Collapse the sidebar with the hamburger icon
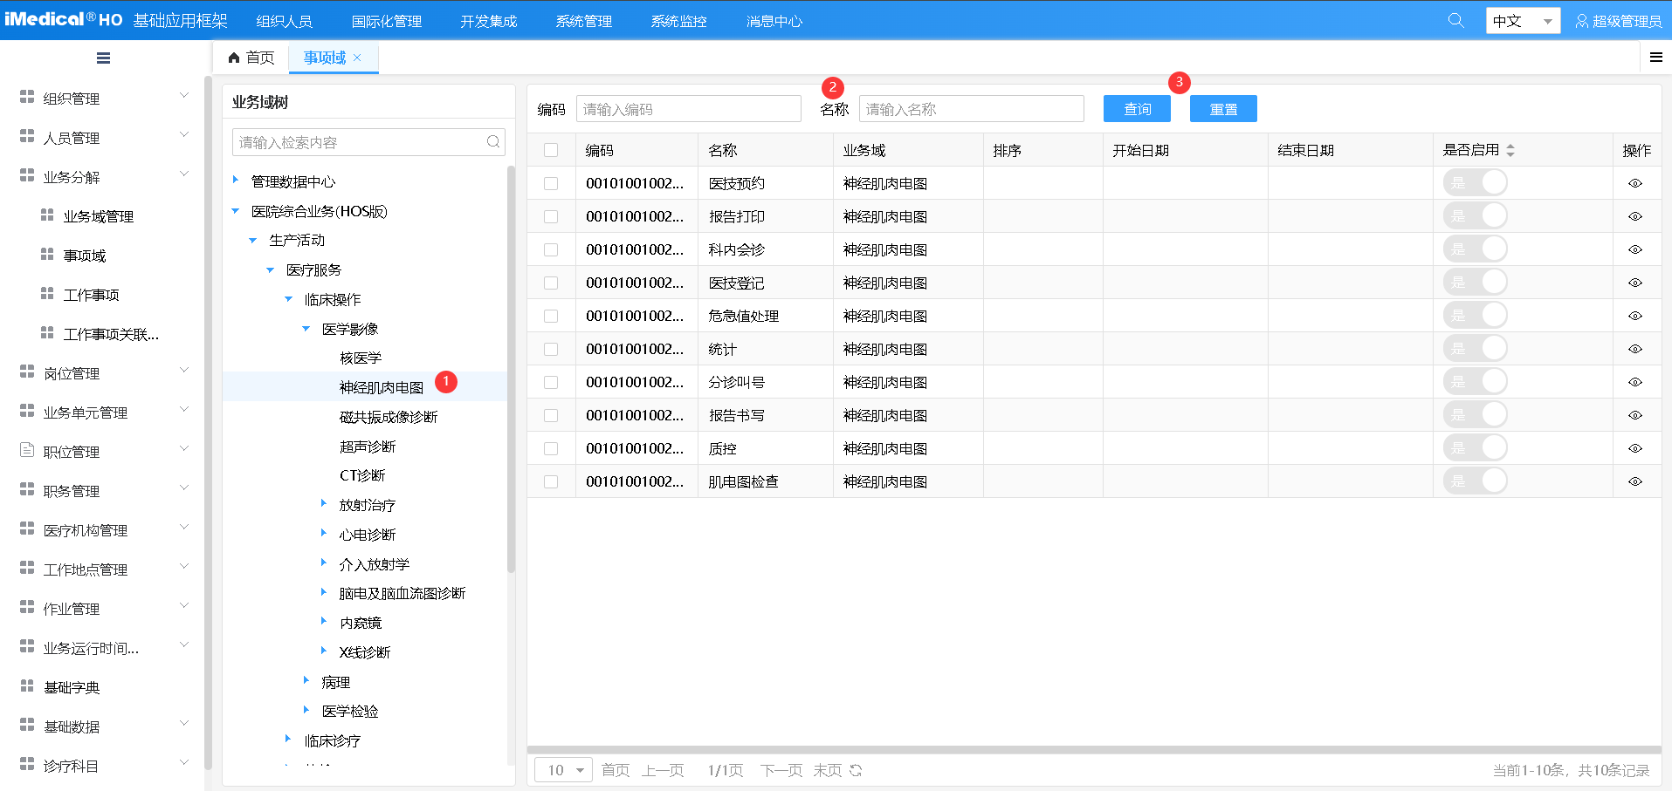The height and width of the screenshot is (791, 1672). [102, 58]
